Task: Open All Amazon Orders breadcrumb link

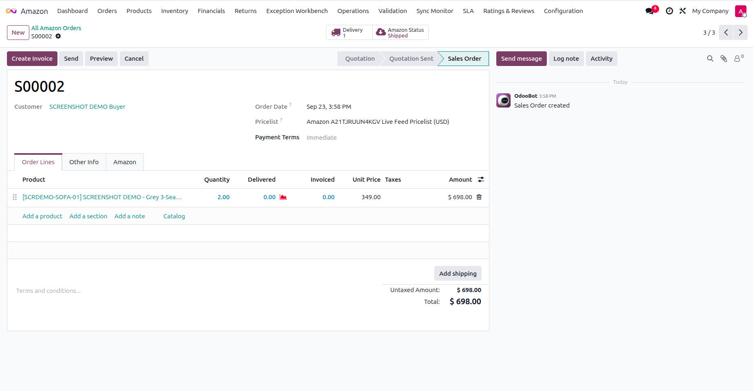Action: click(56, 28)
